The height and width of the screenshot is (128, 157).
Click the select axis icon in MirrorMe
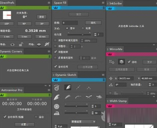click(112, 62)
